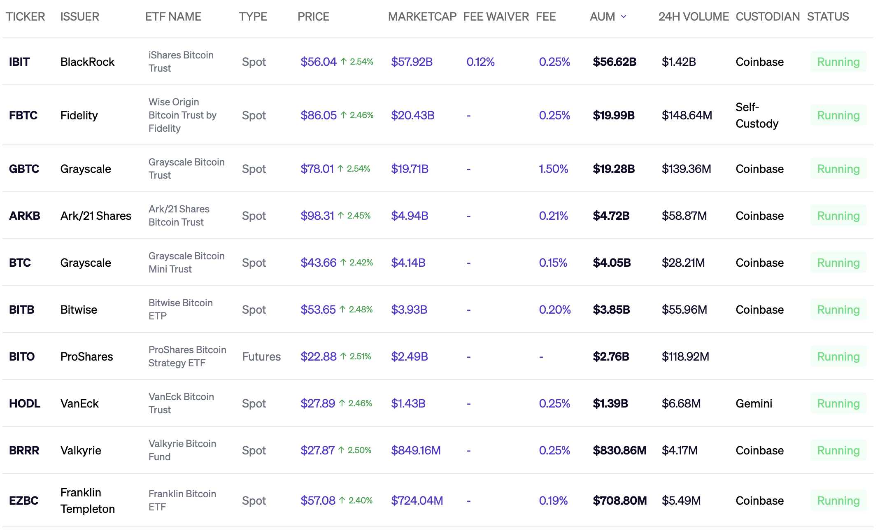
Task: Click the BRRR $27.87 price value
Action: 317,450
